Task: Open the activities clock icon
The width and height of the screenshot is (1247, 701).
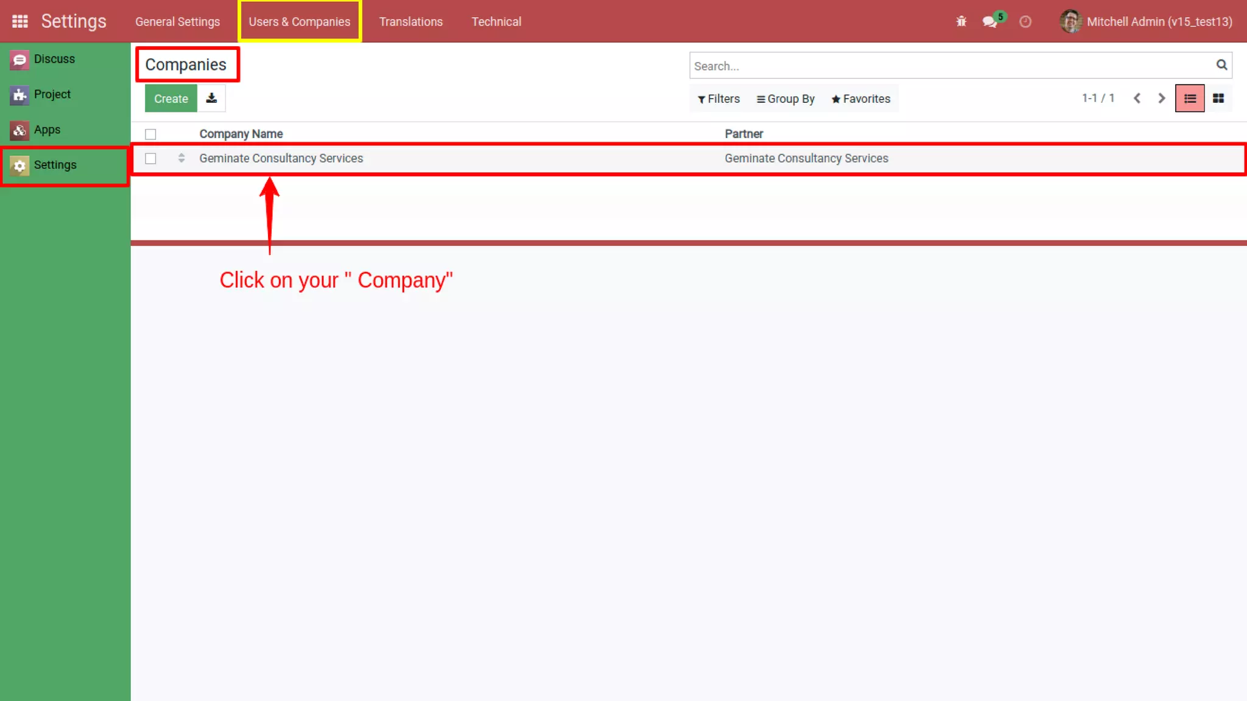Action: (x=1025, y=22)
